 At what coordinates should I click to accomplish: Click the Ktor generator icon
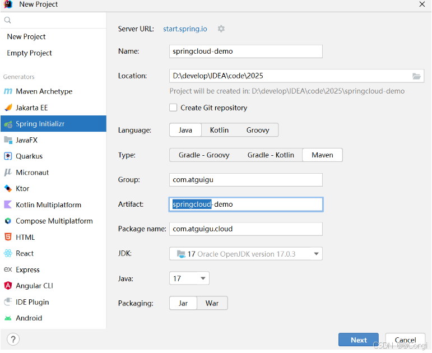pos(8,188)
